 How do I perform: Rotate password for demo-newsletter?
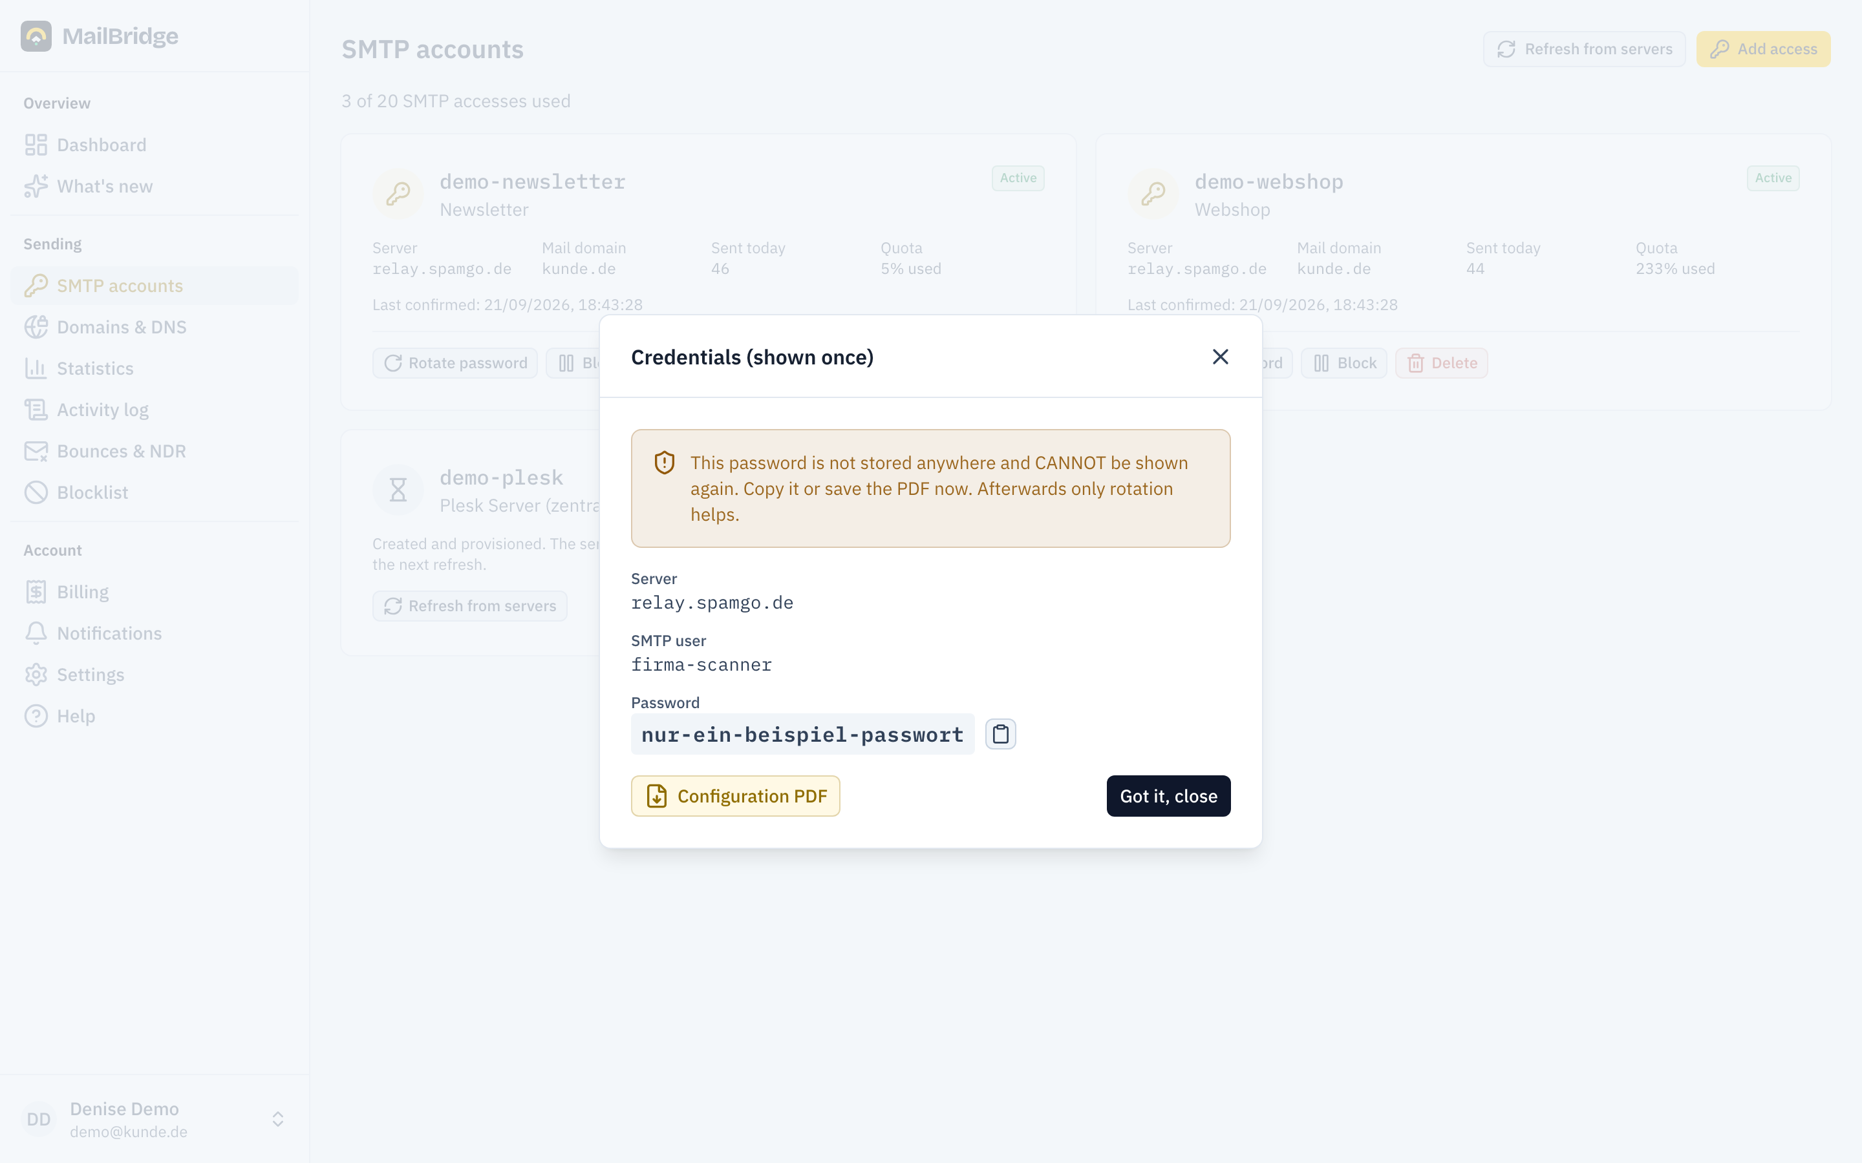(456, 363)
